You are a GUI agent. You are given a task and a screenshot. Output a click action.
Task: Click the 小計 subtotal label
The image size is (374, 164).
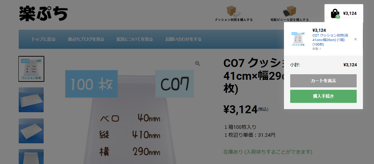[295, 65]
